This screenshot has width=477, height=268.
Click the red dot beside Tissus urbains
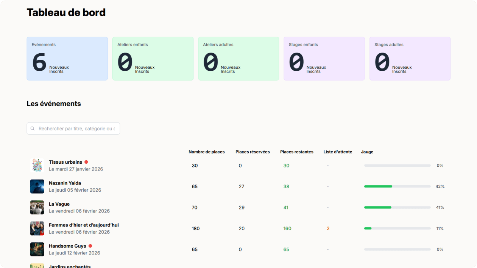coord(86,162)
